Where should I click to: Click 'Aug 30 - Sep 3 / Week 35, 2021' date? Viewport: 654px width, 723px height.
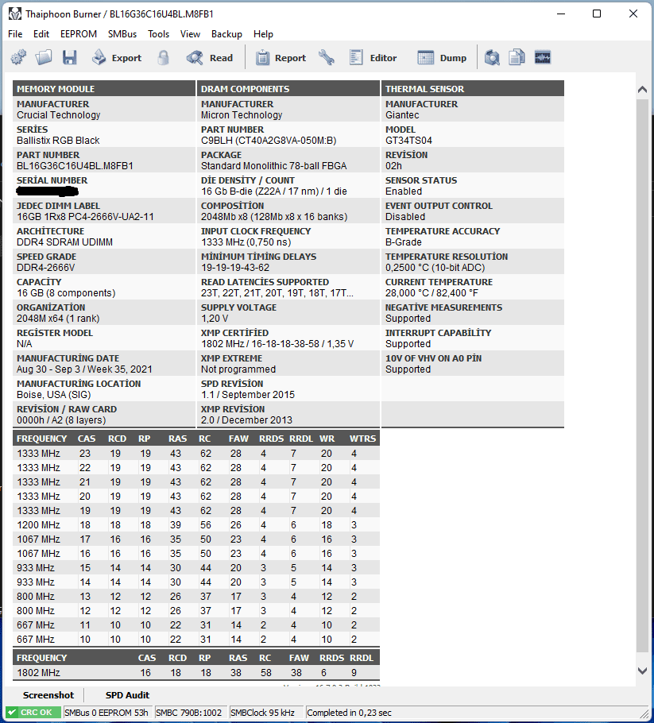(x=84, y=369)
